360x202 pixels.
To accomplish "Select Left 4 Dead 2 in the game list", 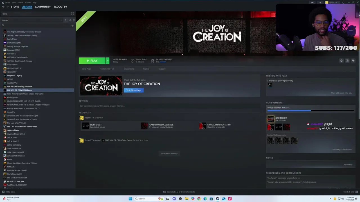I will tap(13, 141).
